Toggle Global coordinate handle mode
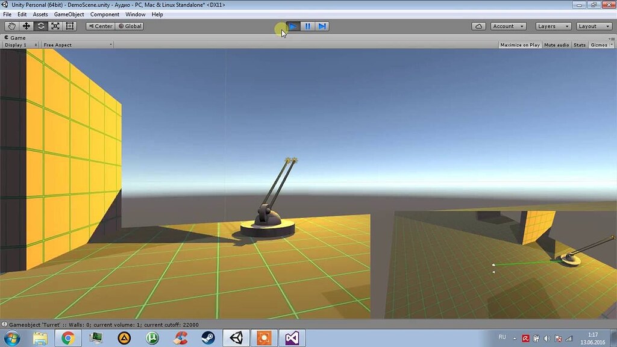The height and width of the screenshot is (347, 617). tap(129, 26)
